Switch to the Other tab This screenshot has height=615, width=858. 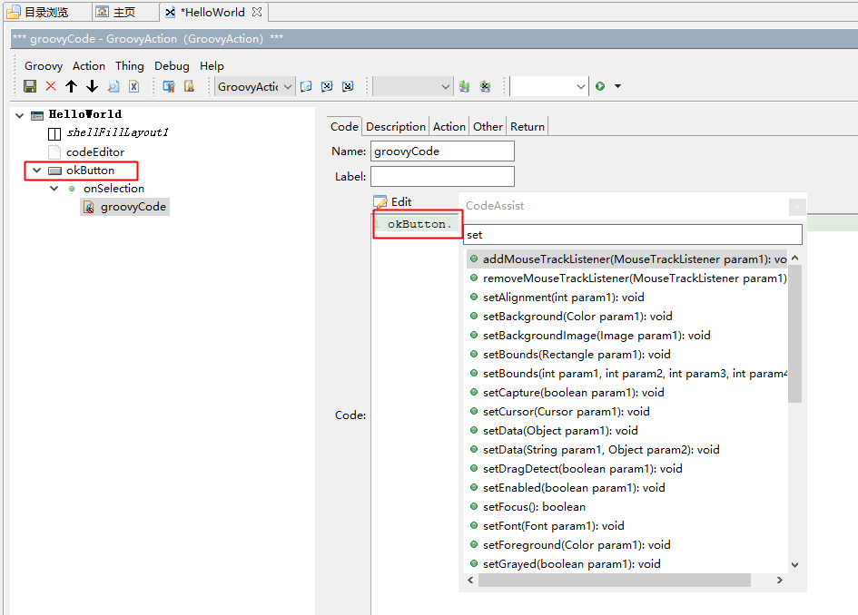pyautogui.click(x=488, y=127)
